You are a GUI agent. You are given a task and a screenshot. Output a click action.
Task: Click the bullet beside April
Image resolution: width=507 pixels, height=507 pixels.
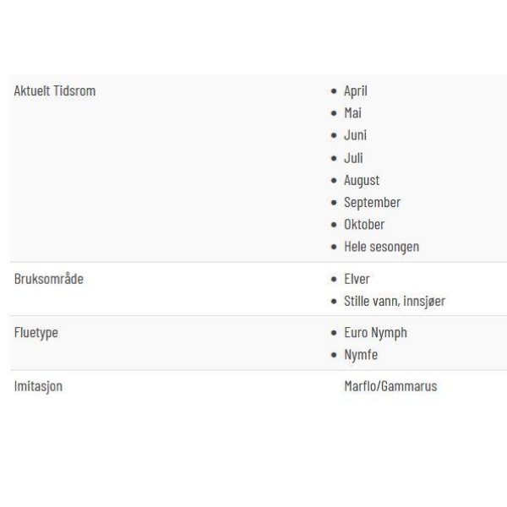[334, 91]
